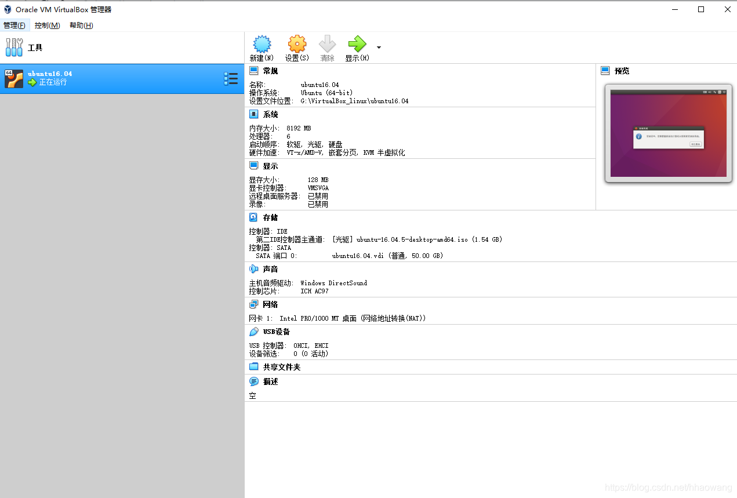
Task: Click the 常规 section monitor icon
Action: tap(253, 71)
